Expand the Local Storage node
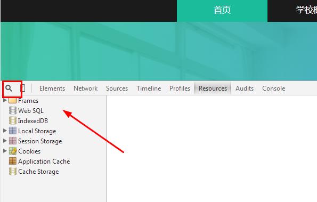The height and width of the screenshot is (202, 317). point(5,131)
